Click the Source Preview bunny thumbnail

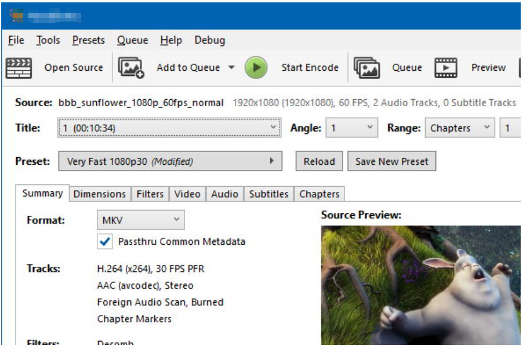tap(420, 285)
